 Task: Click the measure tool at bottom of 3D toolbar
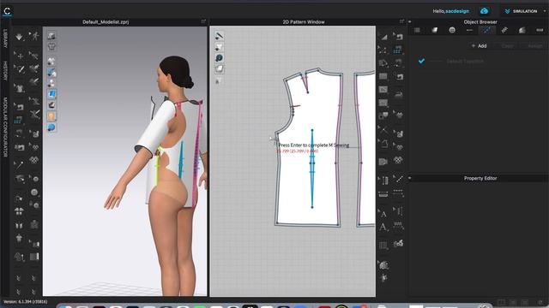coord(20,258)
